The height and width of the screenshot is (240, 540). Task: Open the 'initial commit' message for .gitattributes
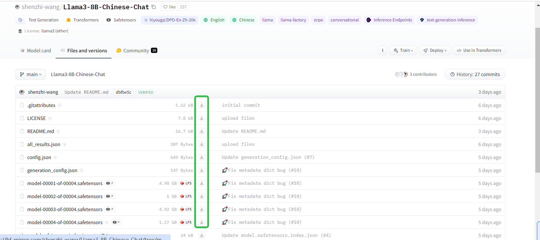241,105
